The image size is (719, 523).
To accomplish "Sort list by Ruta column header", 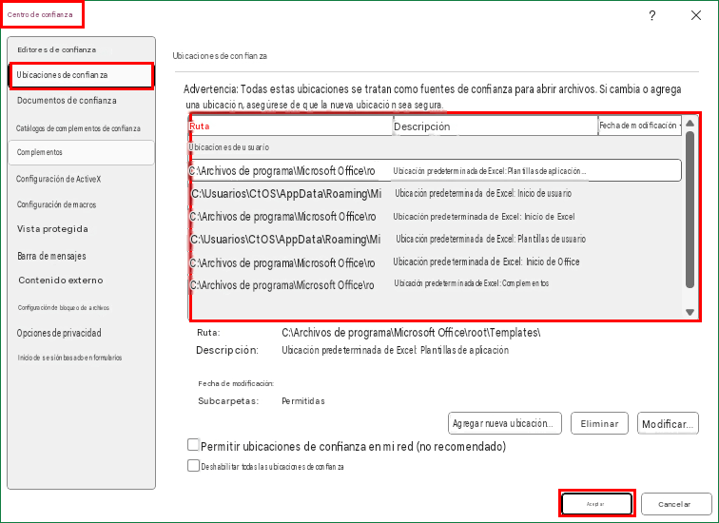I will [x=291, y=126].
